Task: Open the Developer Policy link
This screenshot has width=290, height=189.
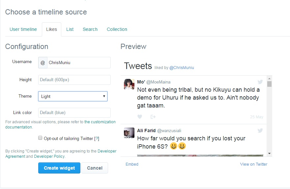Action: tap(49, 156)
